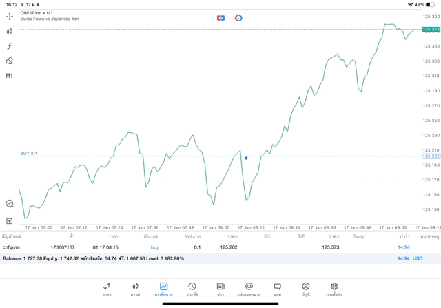Click the zoom magnifier icon on chart

click(10, 204)
